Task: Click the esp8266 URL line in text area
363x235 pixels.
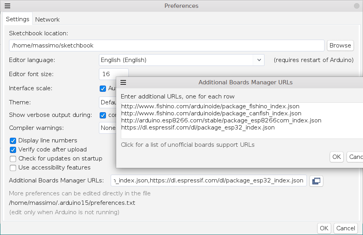Action: 221,120
